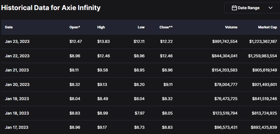Click the Jan 20, 2023 date cell
The image size is (280, 134).
pyautogui.click(x=17, y=85)
